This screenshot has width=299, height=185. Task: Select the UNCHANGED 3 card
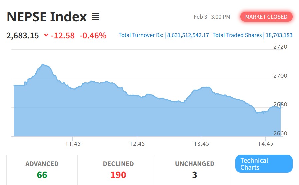195,169
